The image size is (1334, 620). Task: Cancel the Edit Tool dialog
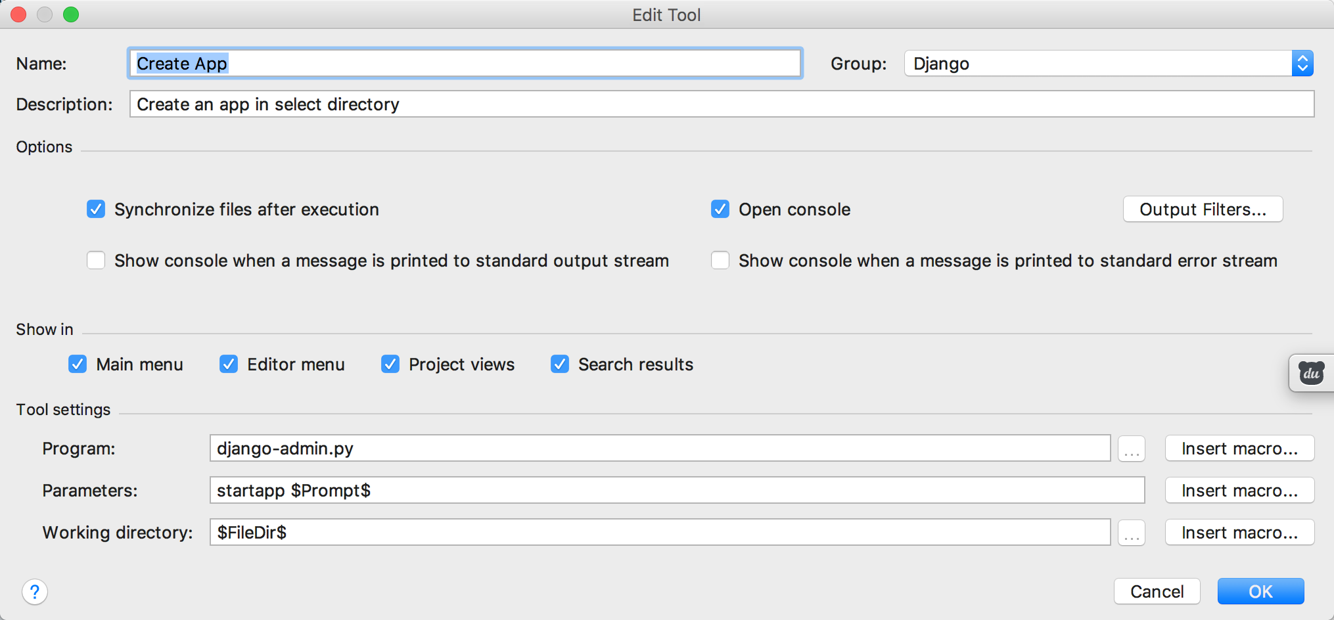tap(1157, 592)
